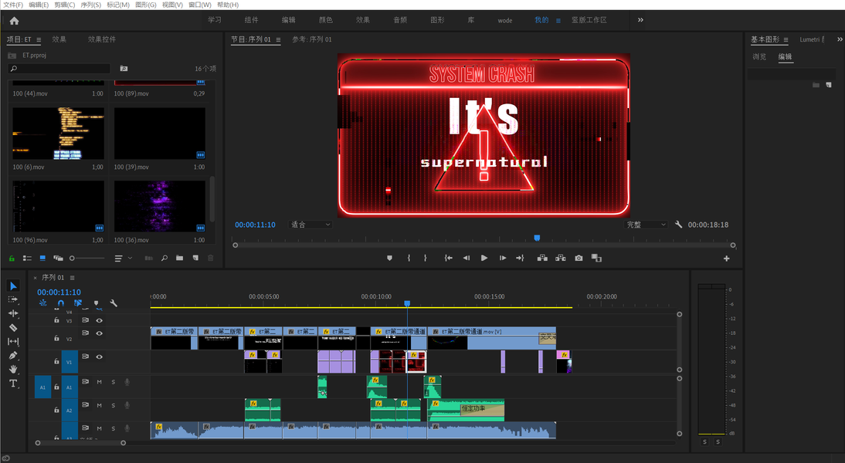Toggle lock on V1 track
The width and height of the screenshot is (845, 463).
coord(56,361)
